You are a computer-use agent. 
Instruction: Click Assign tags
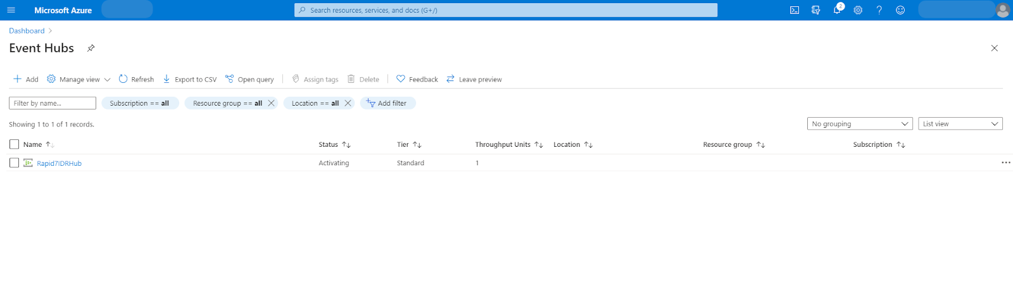coord(315,79)
